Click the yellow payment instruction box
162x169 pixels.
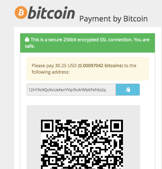[87, 69]
